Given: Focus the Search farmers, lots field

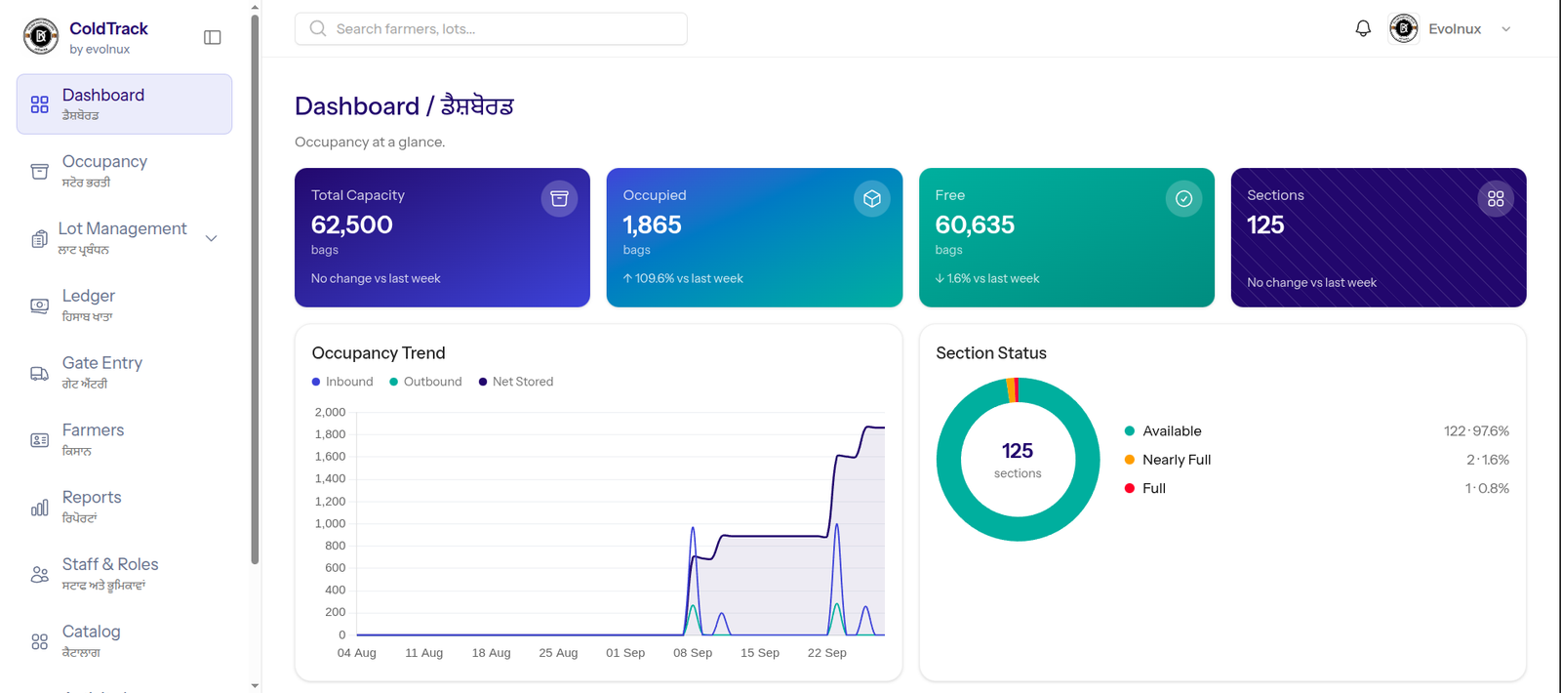Looking at the screenshot, I should pos(491,28).
